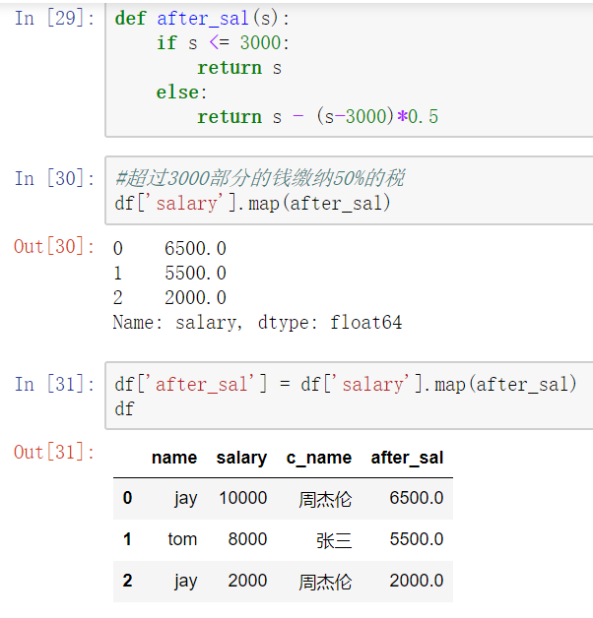Click the 'salary' column header
Viewport: 593px width, 618px height.
point(241,458)
